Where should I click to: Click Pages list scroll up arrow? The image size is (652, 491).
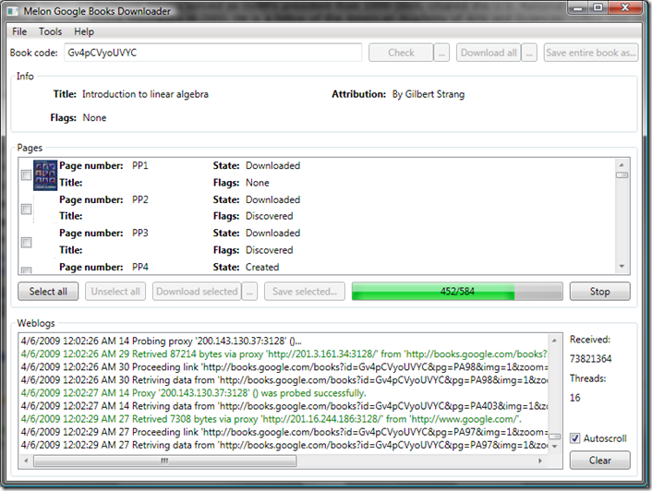pos(622,164)
